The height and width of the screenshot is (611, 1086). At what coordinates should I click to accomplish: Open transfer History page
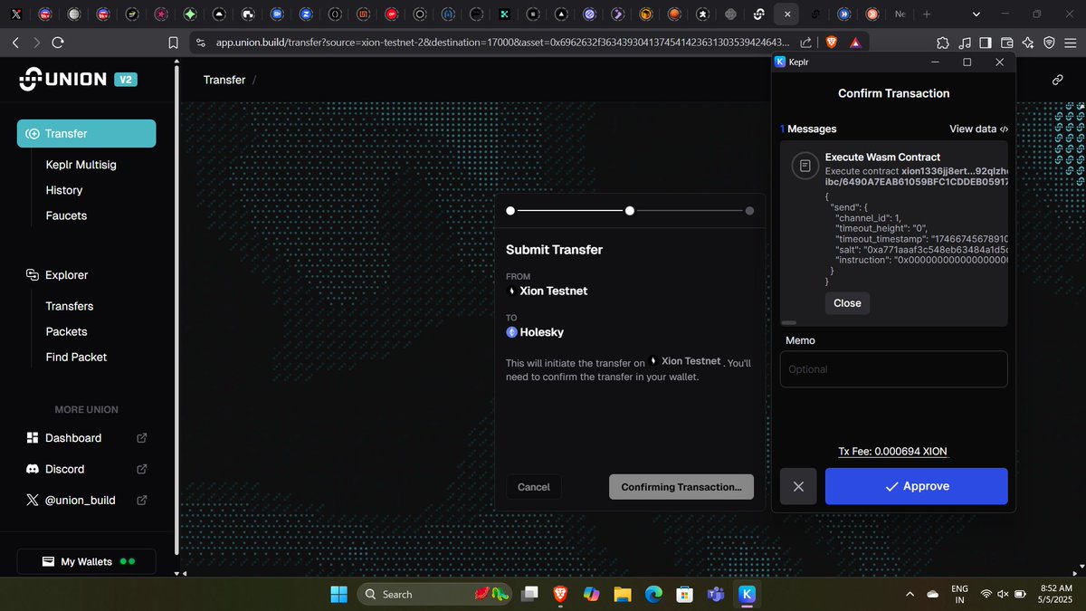tap(64, 190)
